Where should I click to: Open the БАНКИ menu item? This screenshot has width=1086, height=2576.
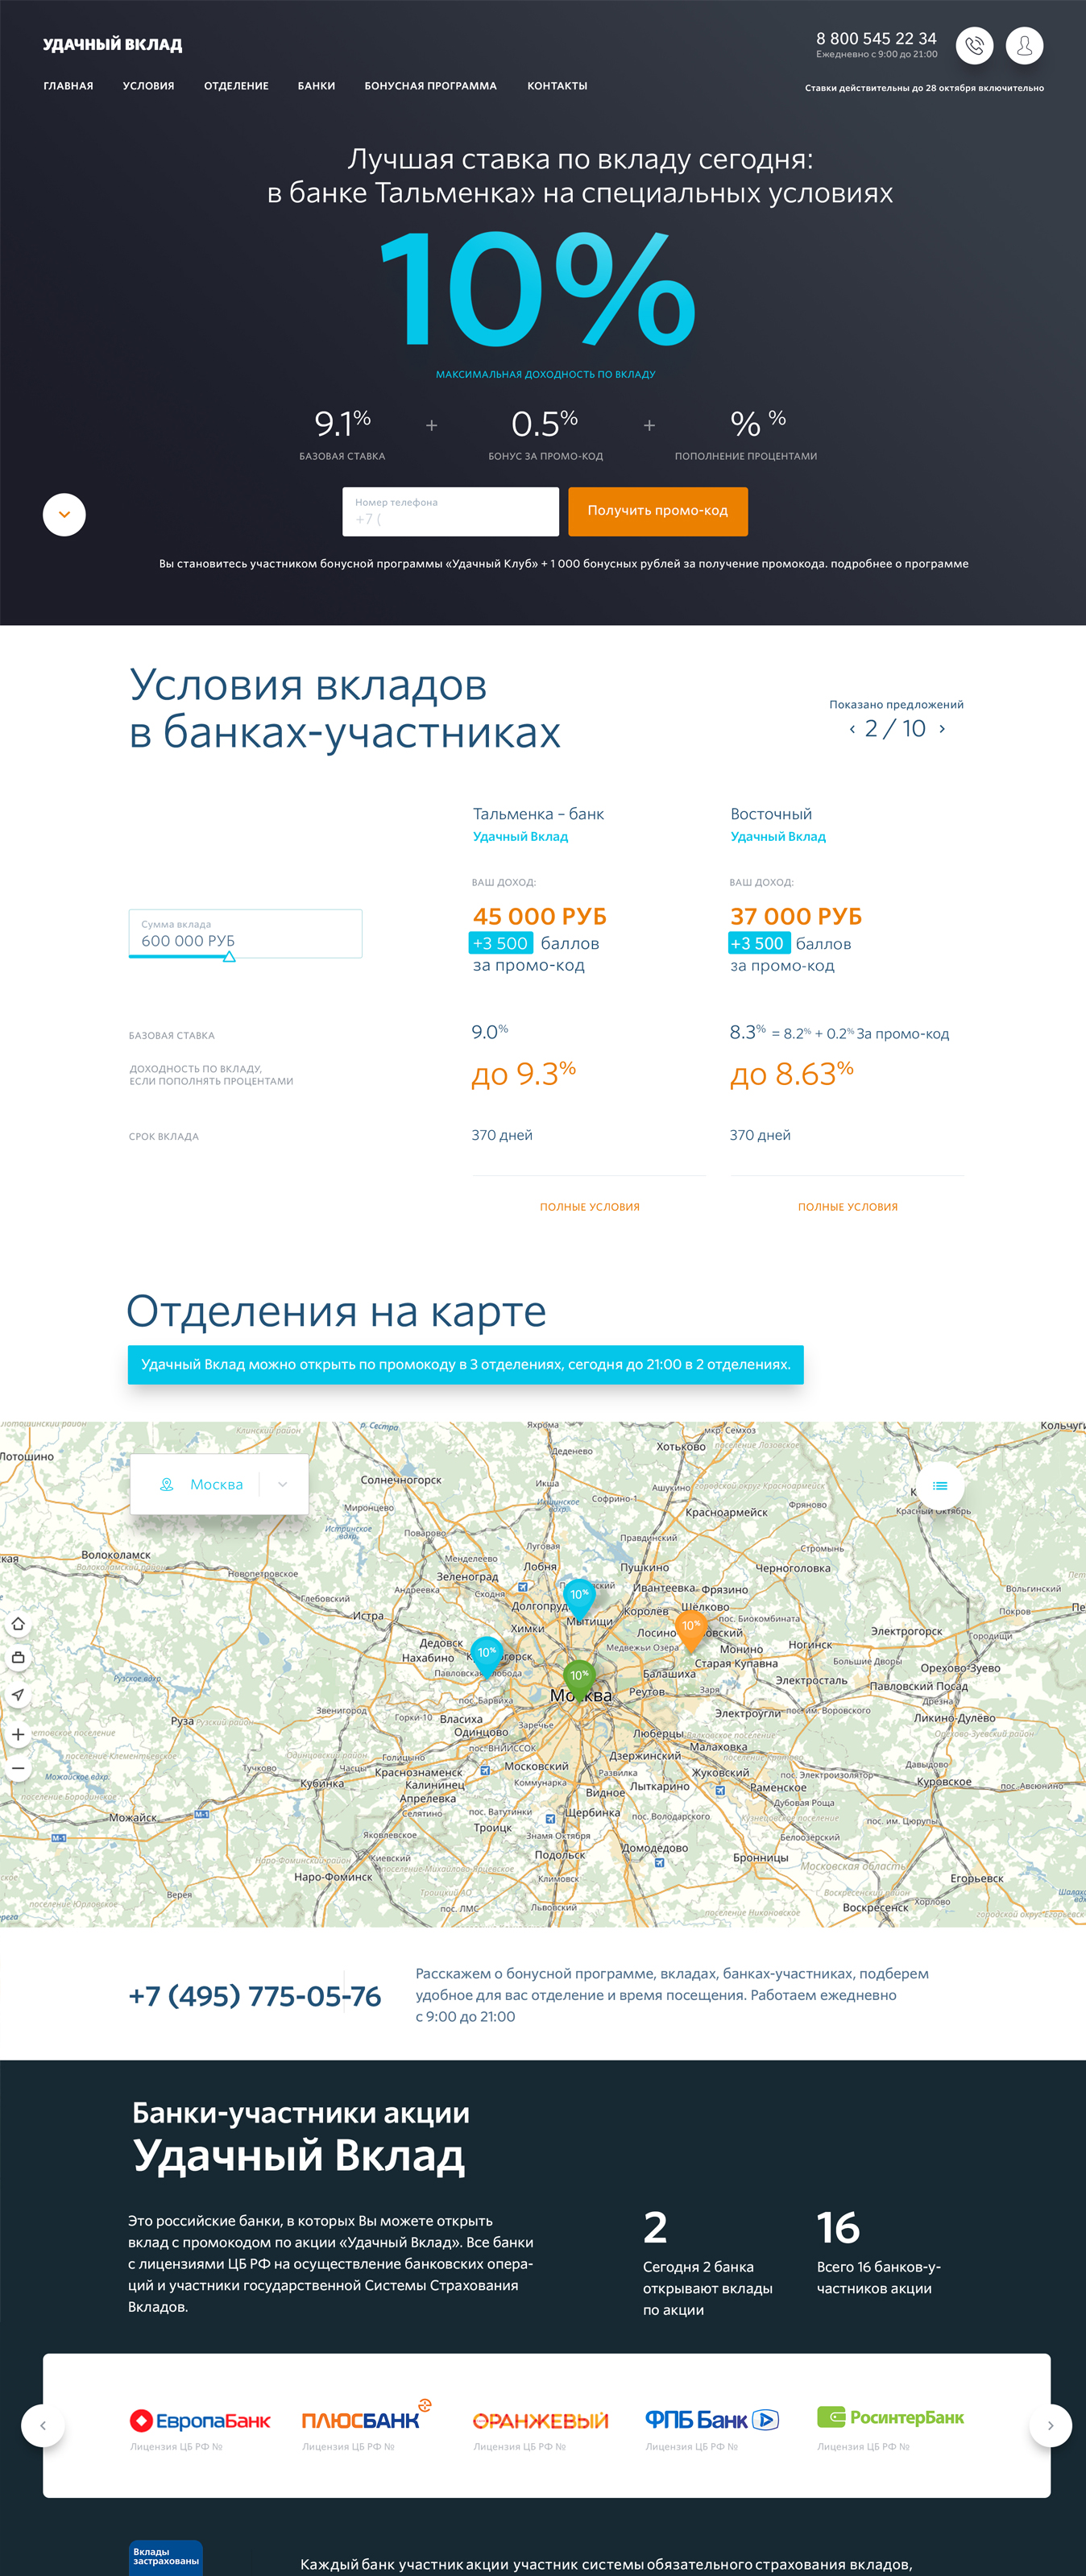(316, 86)
